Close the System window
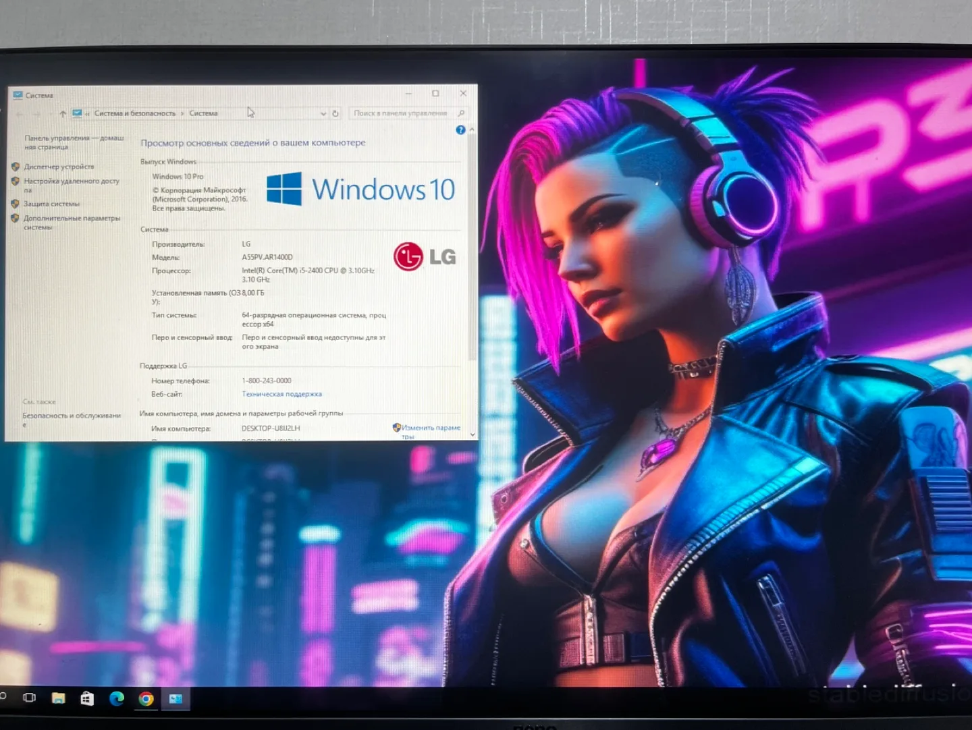Viewport: 972px width, 730px height. point(463,93)
